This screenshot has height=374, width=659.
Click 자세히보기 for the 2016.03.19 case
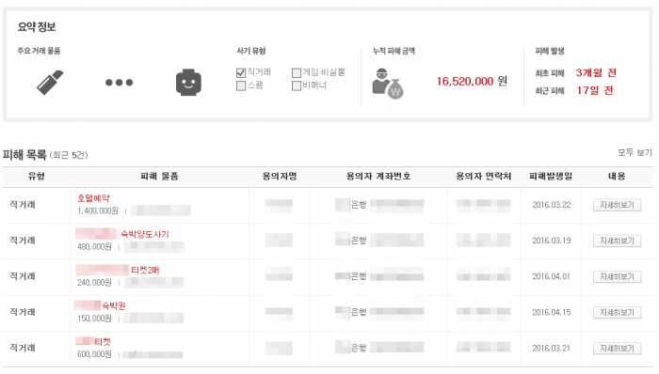pos(617,241)
